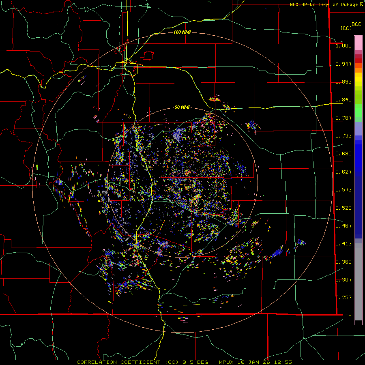Pick the pink segment of the color bar

[x=358, y=43]
